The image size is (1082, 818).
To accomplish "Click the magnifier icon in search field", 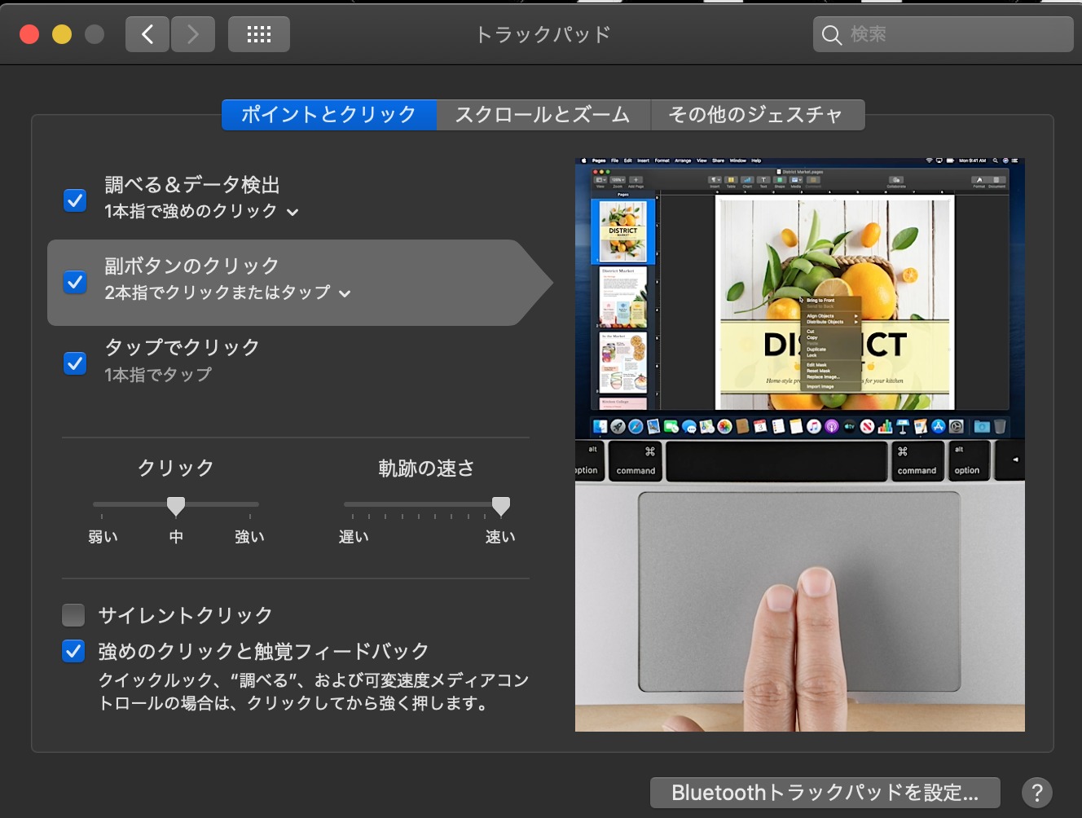I will tap(831, 35).
